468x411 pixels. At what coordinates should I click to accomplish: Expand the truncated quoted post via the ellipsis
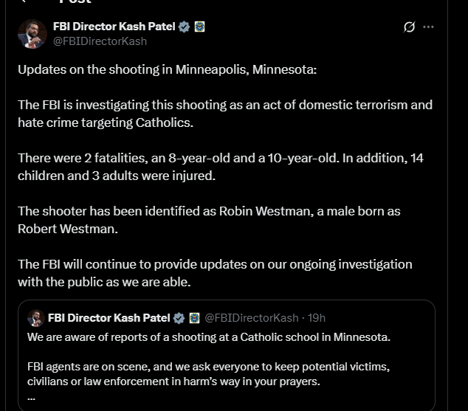[31, 398]
